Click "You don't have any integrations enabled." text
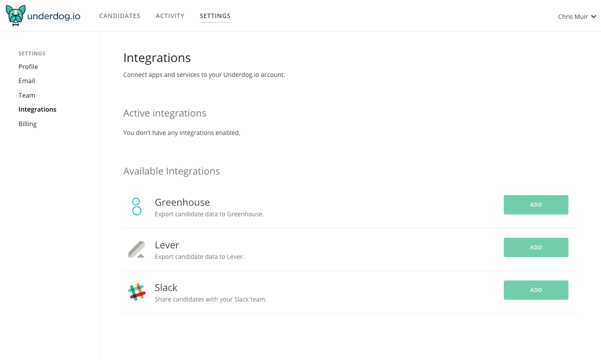Screen dimensions: 601x360 [x=182, y=133]
